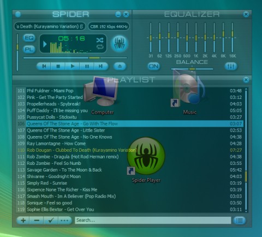The height and width of the screenshot is (237, 262).
Task: Pause playback with the pause button
Action: 87,66
